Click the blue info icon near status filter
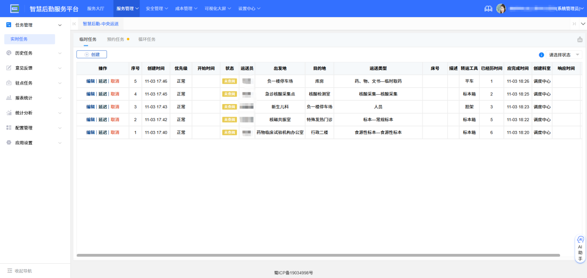This screenshot has width=587, height=278. click(541, 54)
